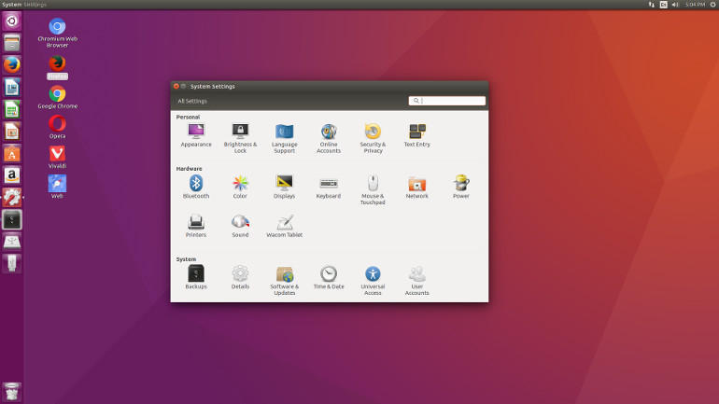Open the clock in the top panel
Image resolution: width=719 pixels, height=404 pixels.
[695, 5]
